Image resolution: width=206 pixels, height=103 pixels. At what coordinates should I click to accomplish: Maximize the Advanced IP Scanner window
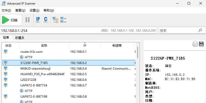tap(189, 4)
